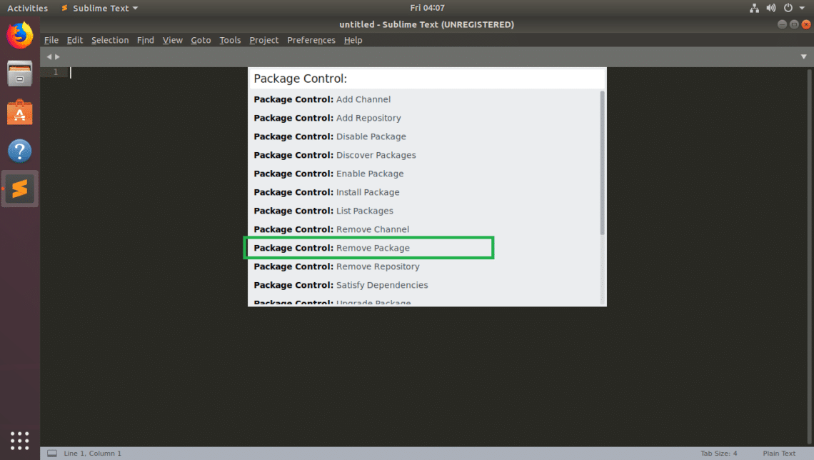Expand the tab list dropdown arrow
Viewport: 814px width, 460px height.
click(804, 56)
